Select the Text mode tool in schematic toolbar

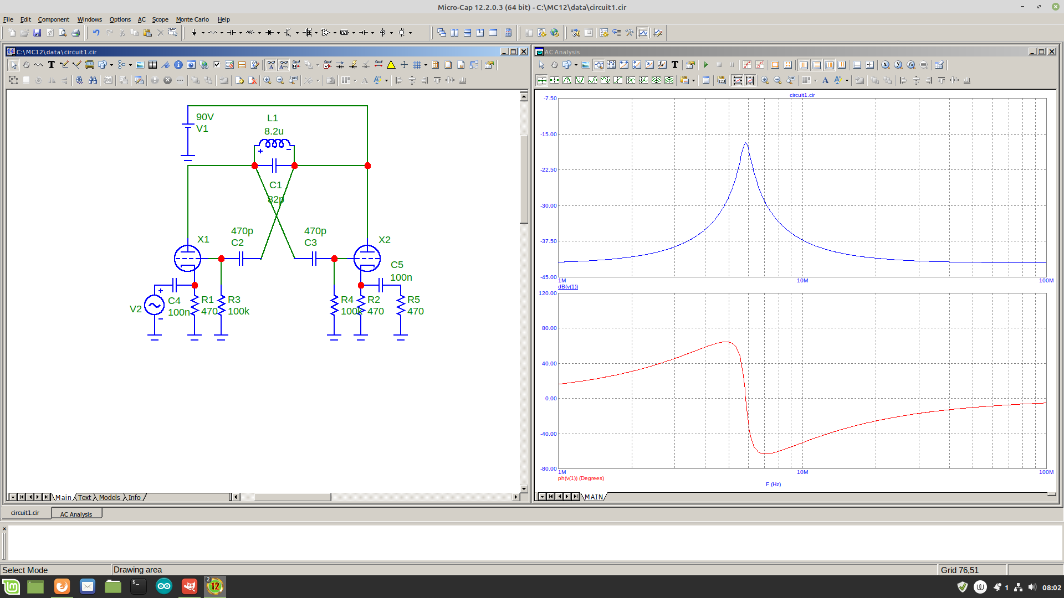(x=51, y=65)
